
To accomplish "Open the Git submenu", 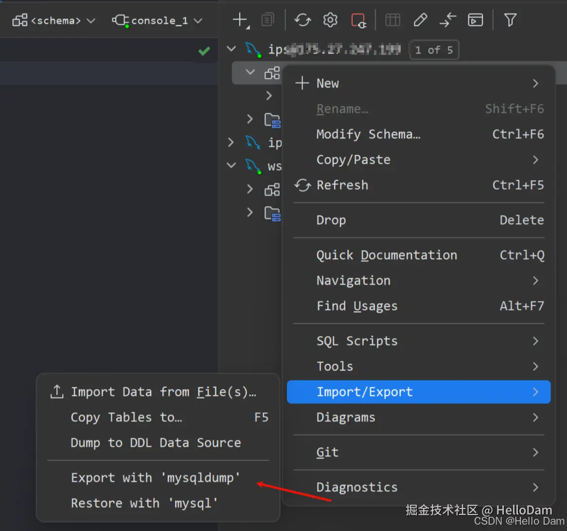I will point(418,453).
